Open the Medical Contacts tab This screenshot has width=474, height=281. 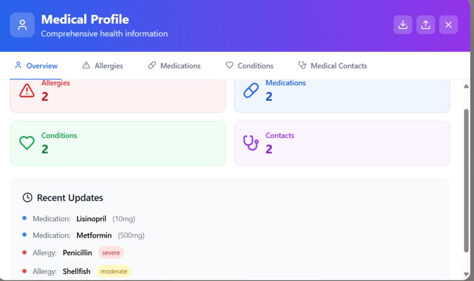click(x=332, y=66)
